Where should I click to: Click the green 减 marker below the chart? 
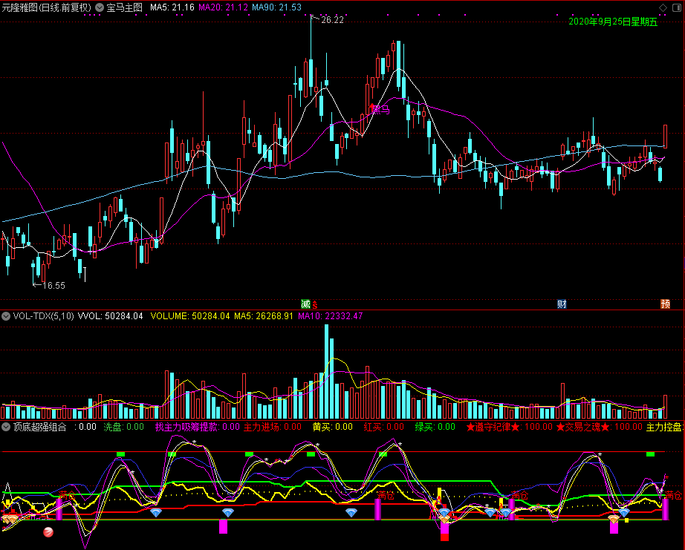click(x=305, y=304)
